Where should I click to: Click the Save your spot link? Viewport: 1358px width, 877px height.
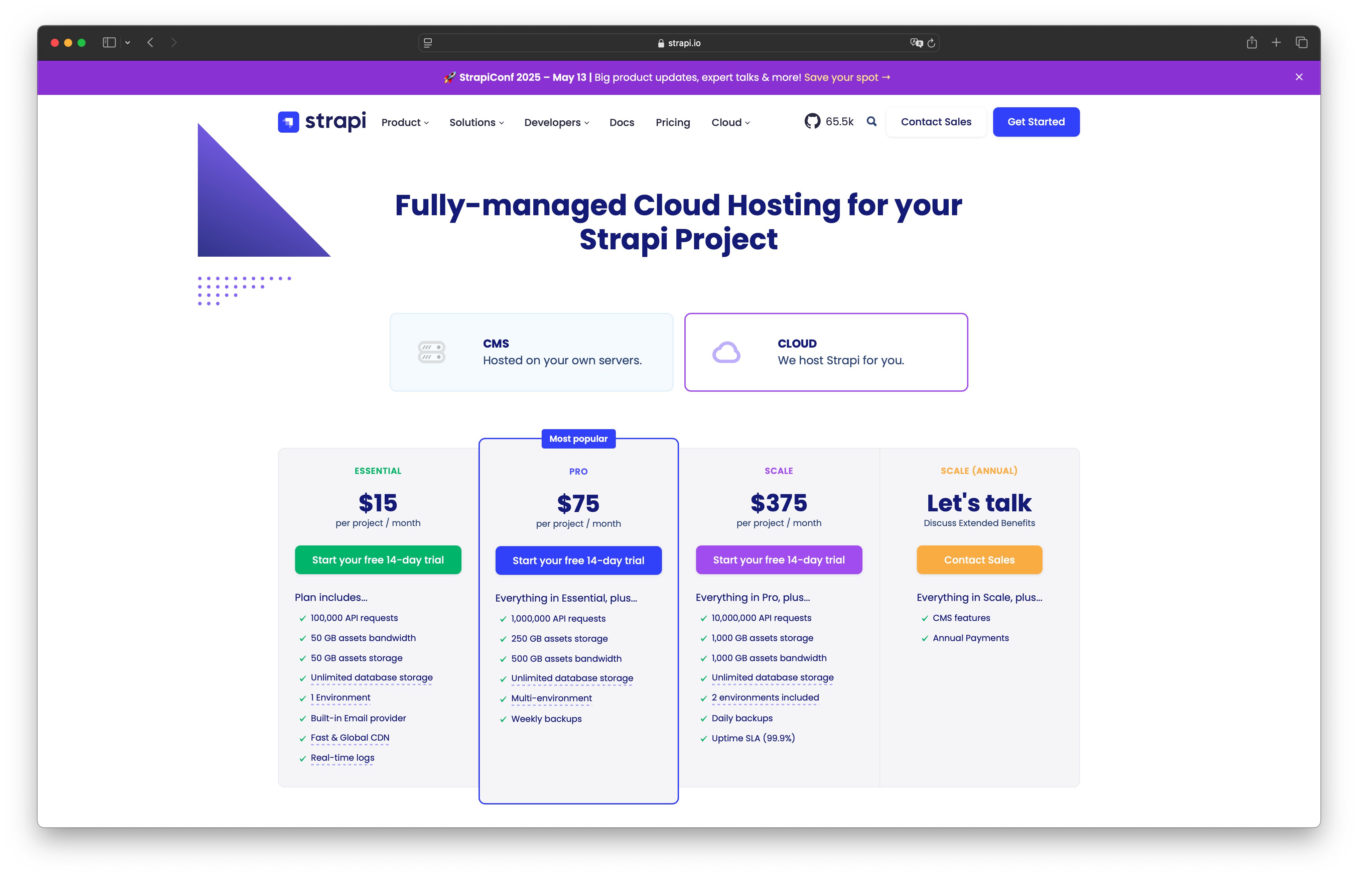(x=847, y=78)
